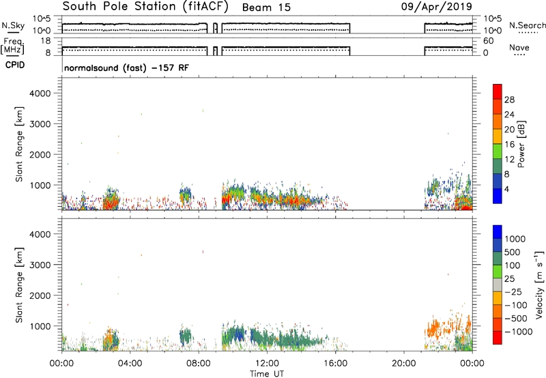
Task: Click the "24" power colorbar label
Action: click(x=509, y=115)
